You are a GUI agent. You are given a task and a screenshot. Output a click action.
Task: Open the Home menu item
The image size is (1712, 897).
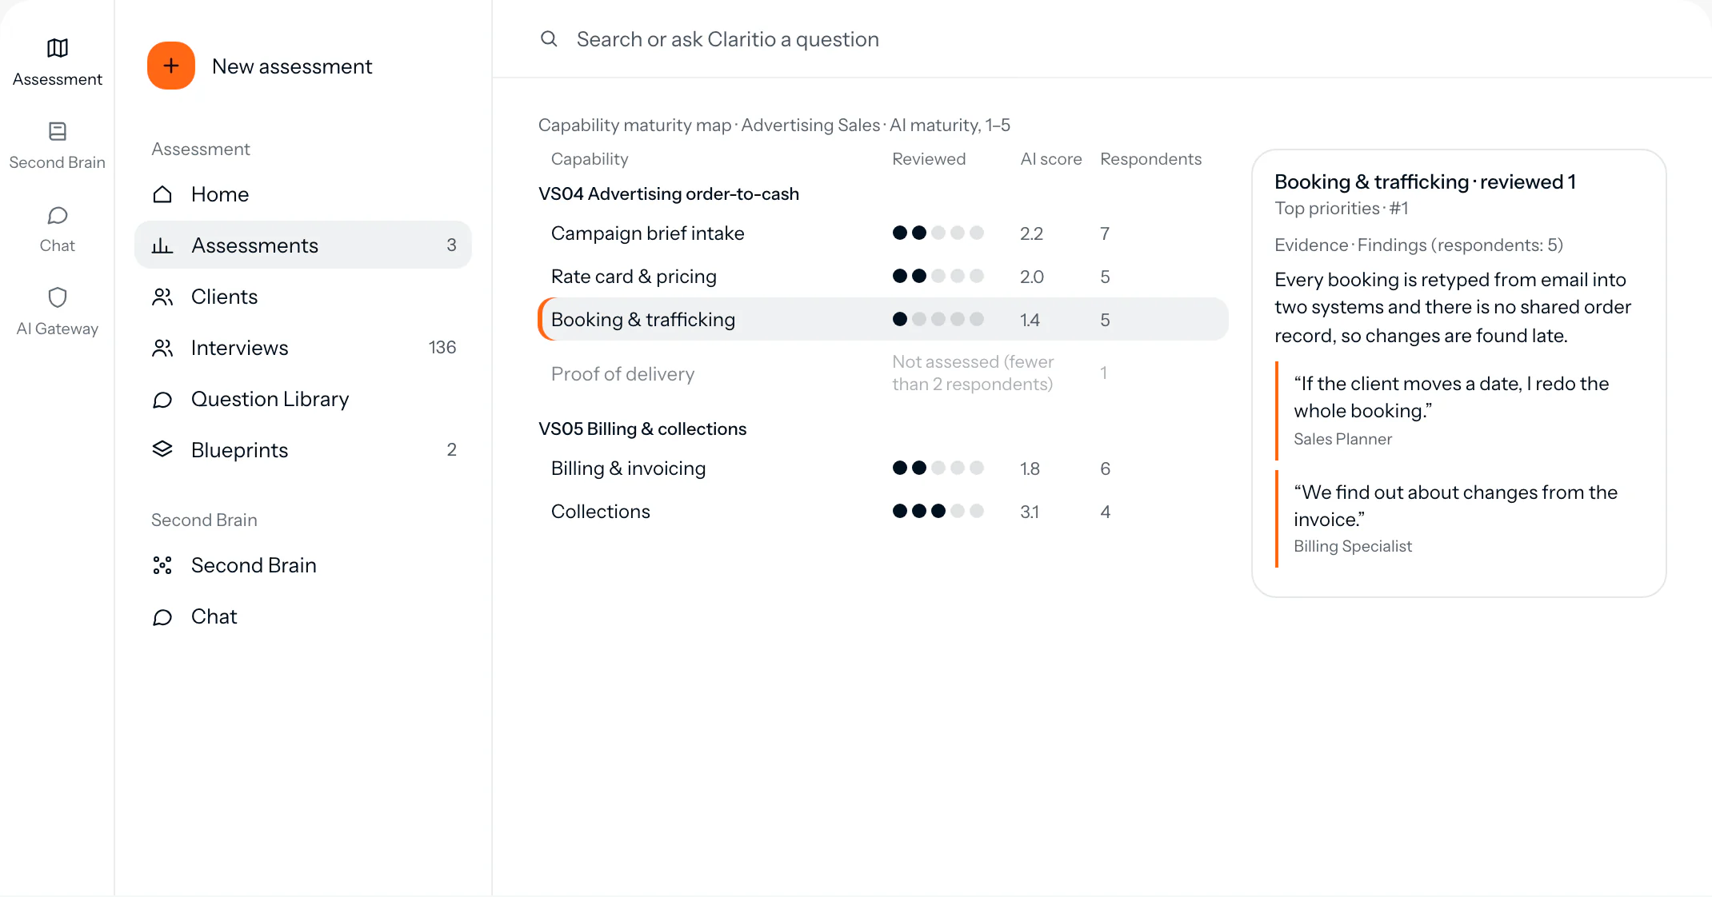(303, 194)
